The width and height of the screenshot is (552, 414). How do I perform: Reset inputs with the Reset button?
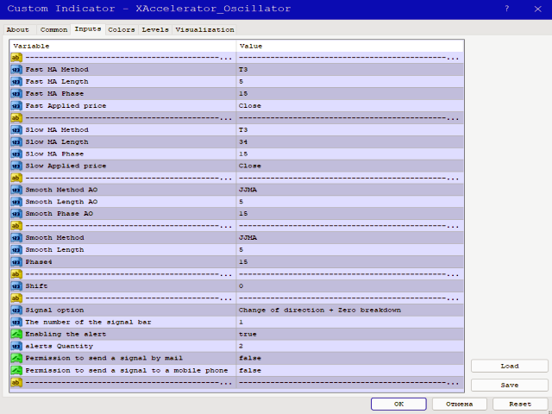click(x=520, y=405)
